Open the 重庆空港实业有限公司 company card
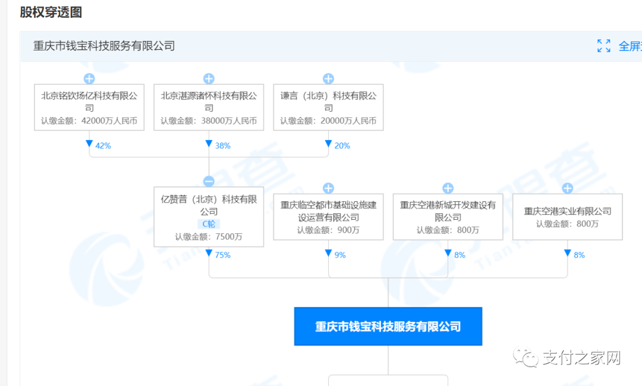The height and width of the screenshot is (386, 642). tap(568, 217)
